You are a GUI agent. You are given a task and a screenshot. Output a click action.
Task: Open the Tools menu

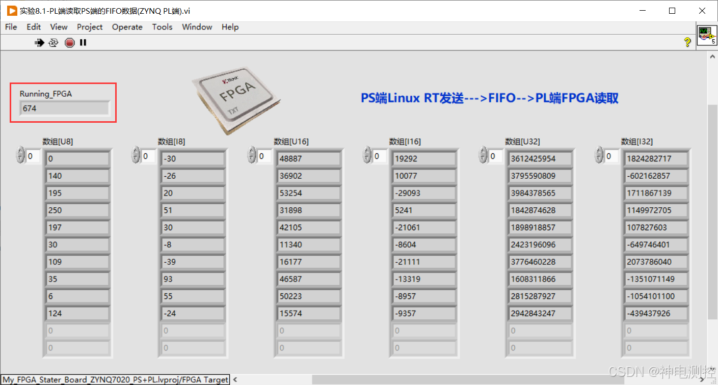[x=162, y=27]
